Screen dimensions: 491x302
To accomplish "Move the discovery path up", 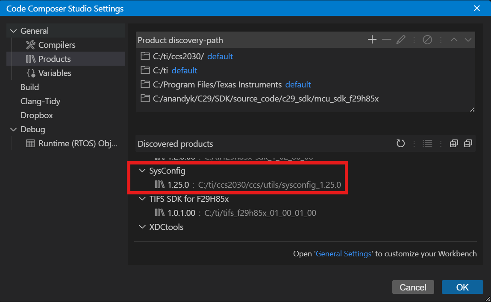I will [454, 39].
